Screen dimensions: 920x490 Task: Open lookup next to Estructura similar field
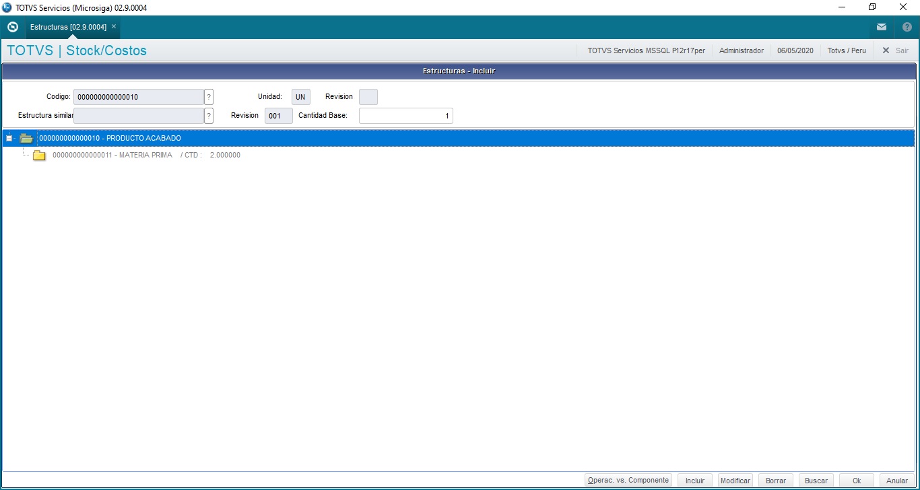[209, 116]
